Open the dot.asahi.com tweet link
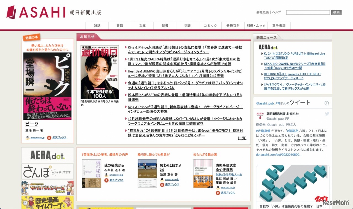The image size is (353, 209). [x=279, y=155]
